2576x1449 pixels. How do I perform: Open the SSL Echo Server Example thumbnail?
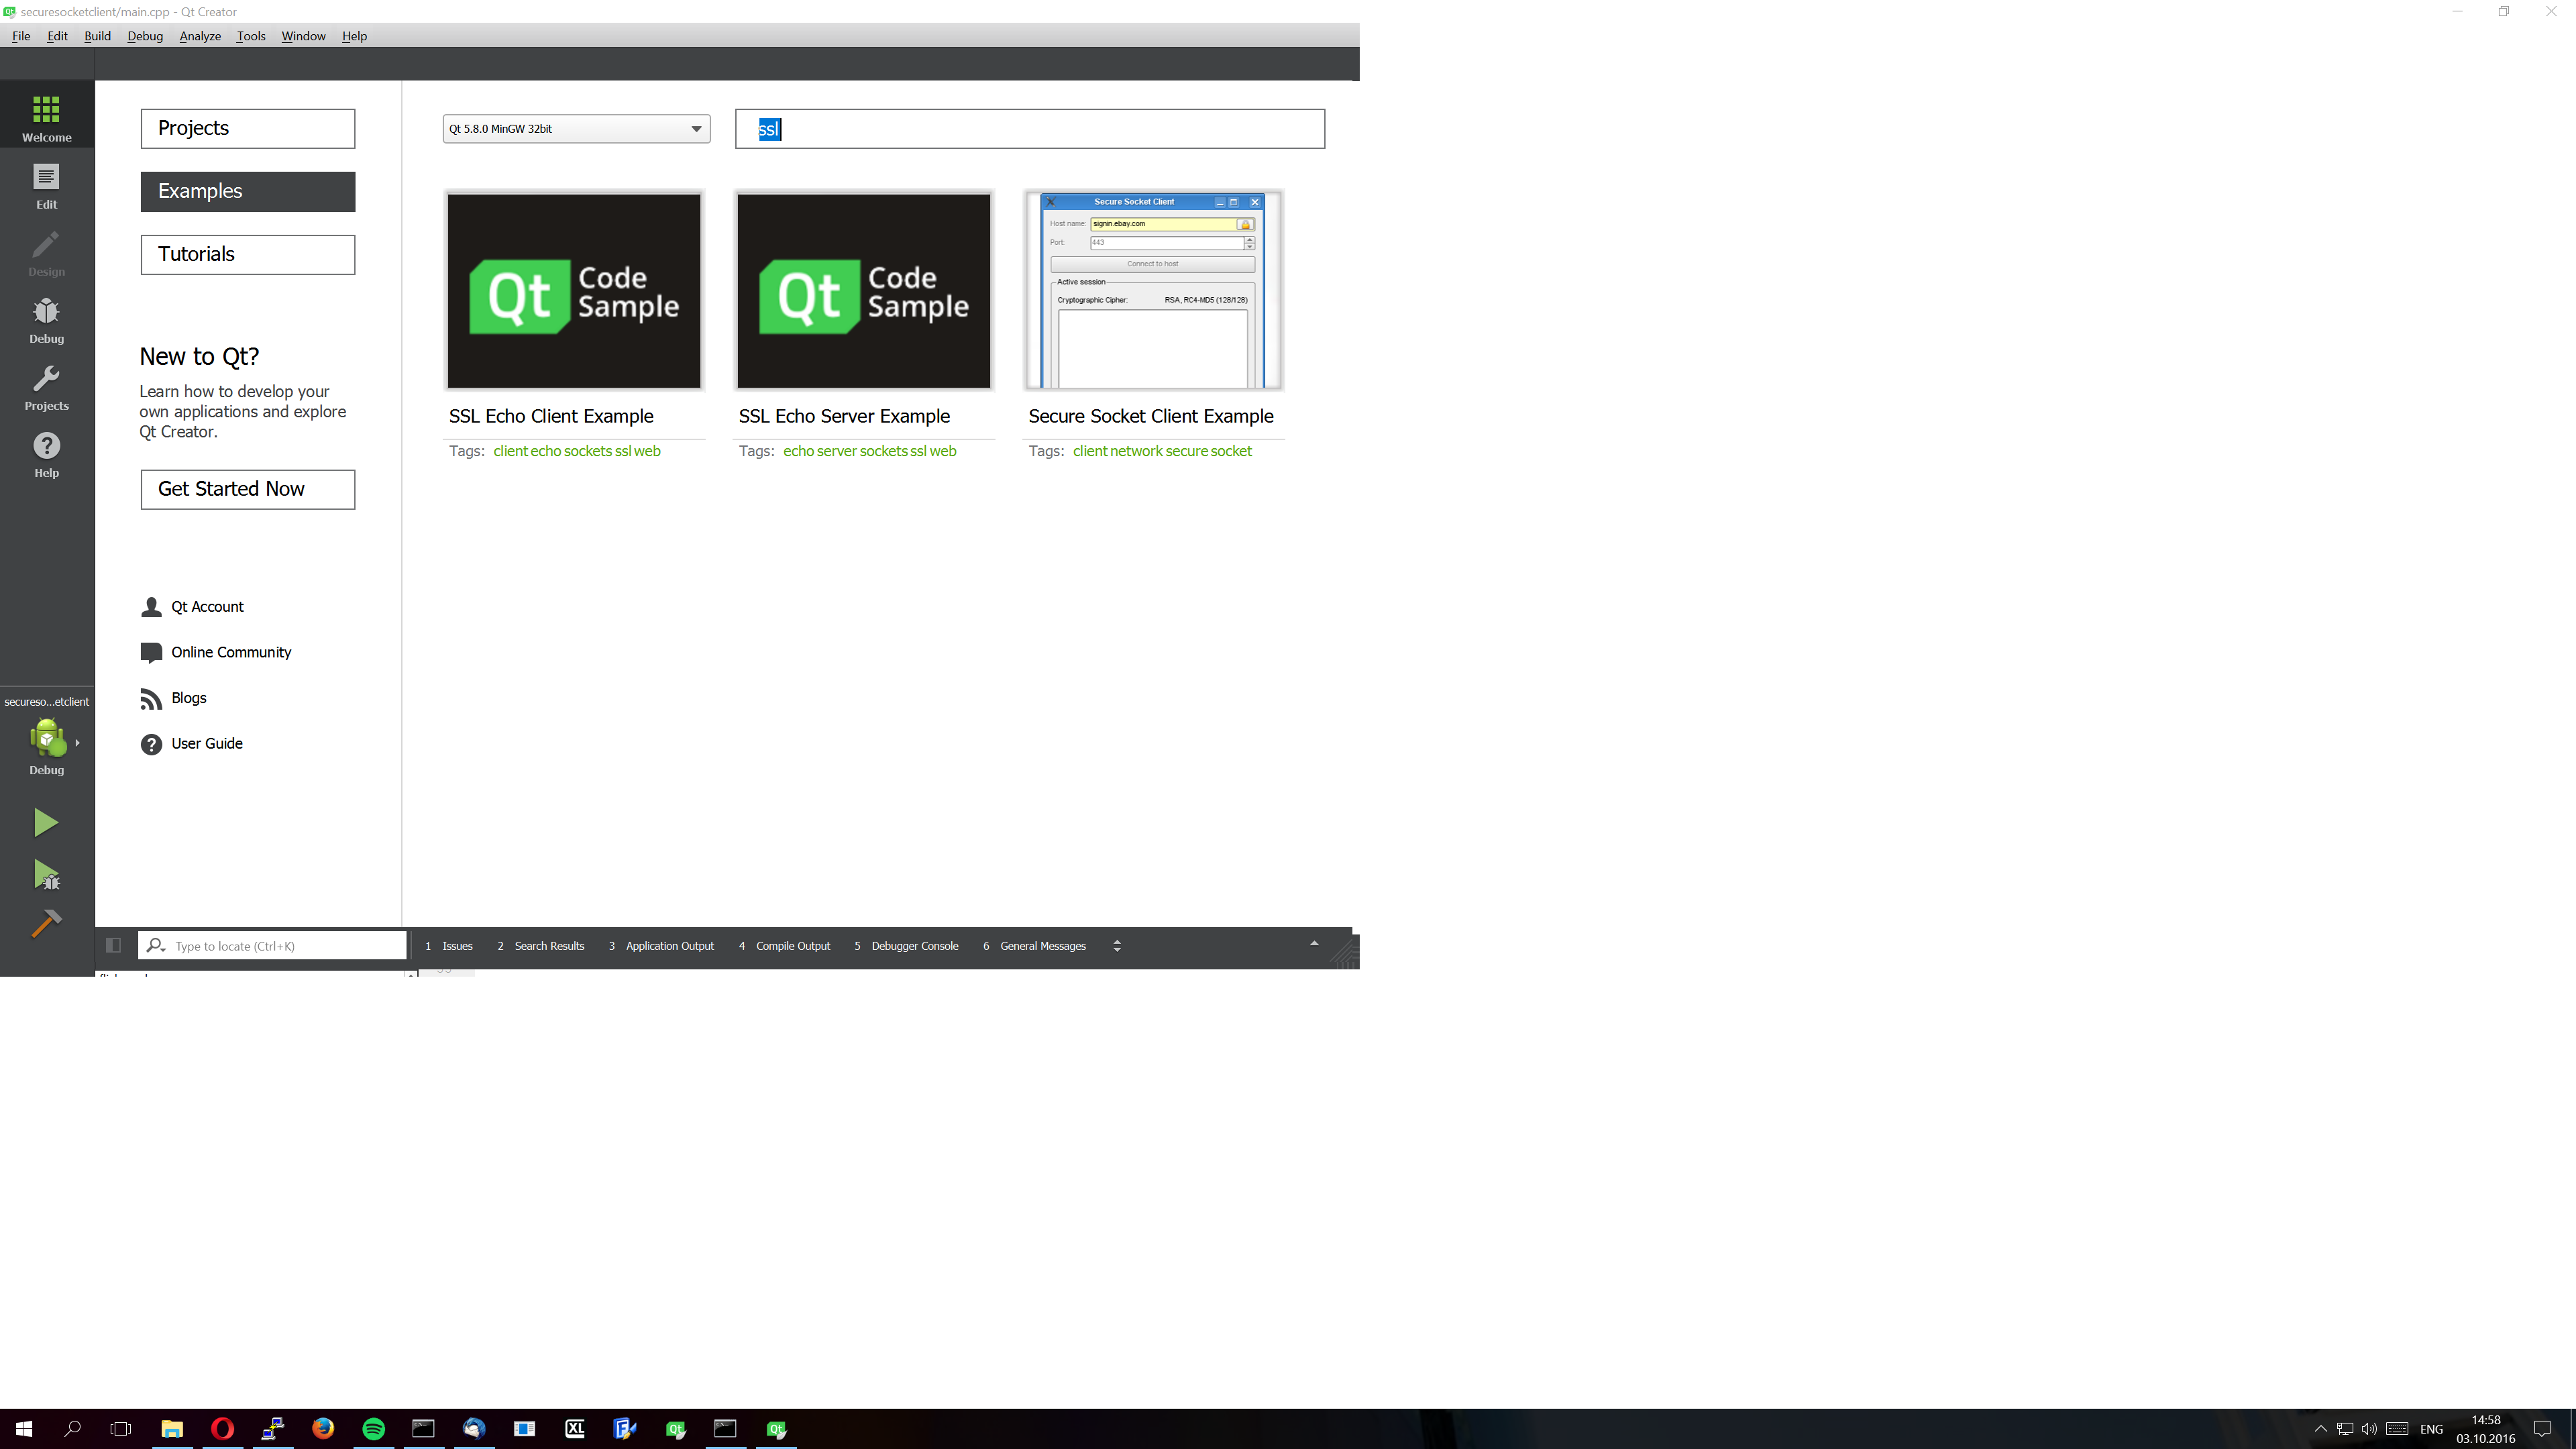point(864,291)
